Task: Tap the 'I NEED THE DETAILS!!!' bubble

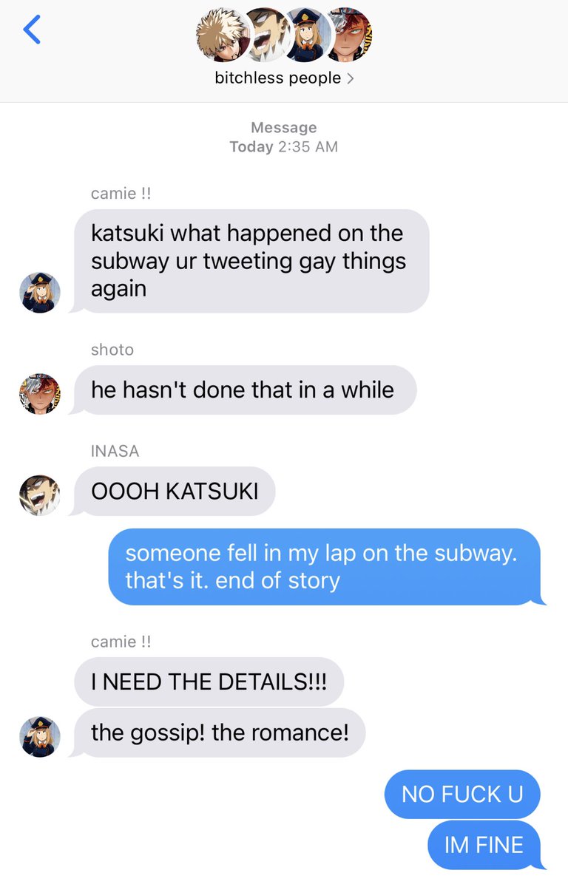Action: tap(209, 682)
